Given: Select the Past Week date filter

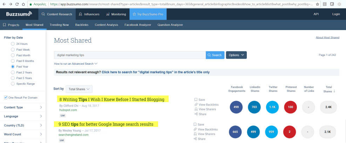Looking at the screenshot, I should click(x=13, y=50).
